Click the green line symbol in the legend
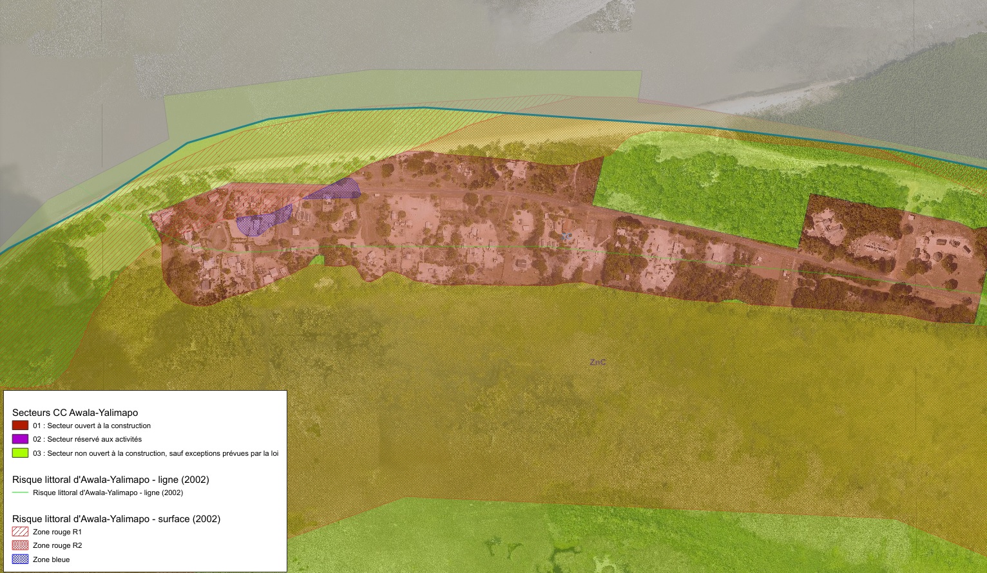 (20, 493)
